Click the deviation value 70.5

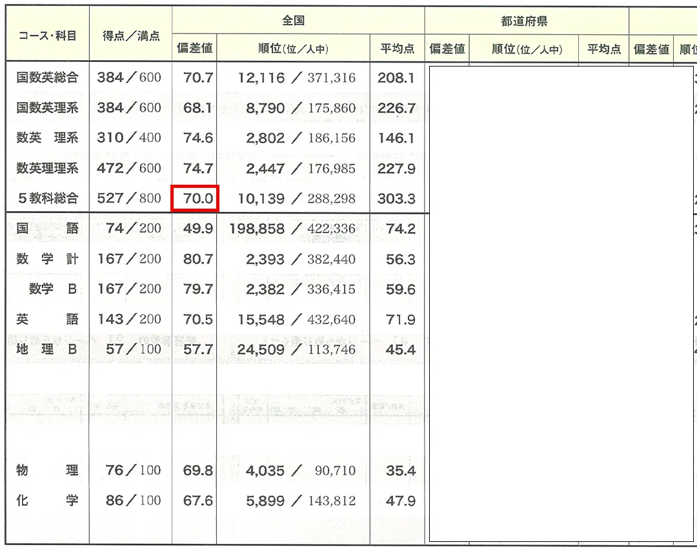pos(198,320)
